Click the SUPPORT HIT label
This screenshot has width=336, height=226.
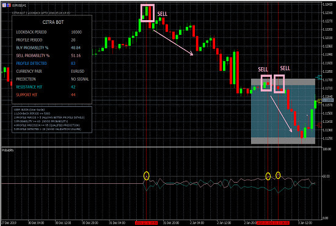click(x=26, y=95)
